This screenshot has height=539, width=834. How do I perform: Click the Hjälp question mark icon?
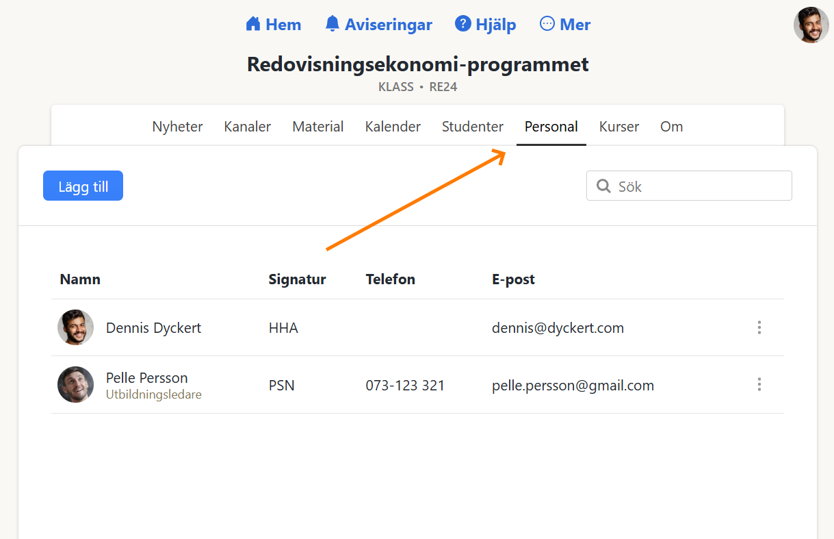pyautogui.click(x=463, y=25)
